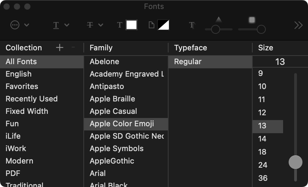308x187 pixels.
Task: Click the document background color swatch
Action: click(x=163, y=25)
